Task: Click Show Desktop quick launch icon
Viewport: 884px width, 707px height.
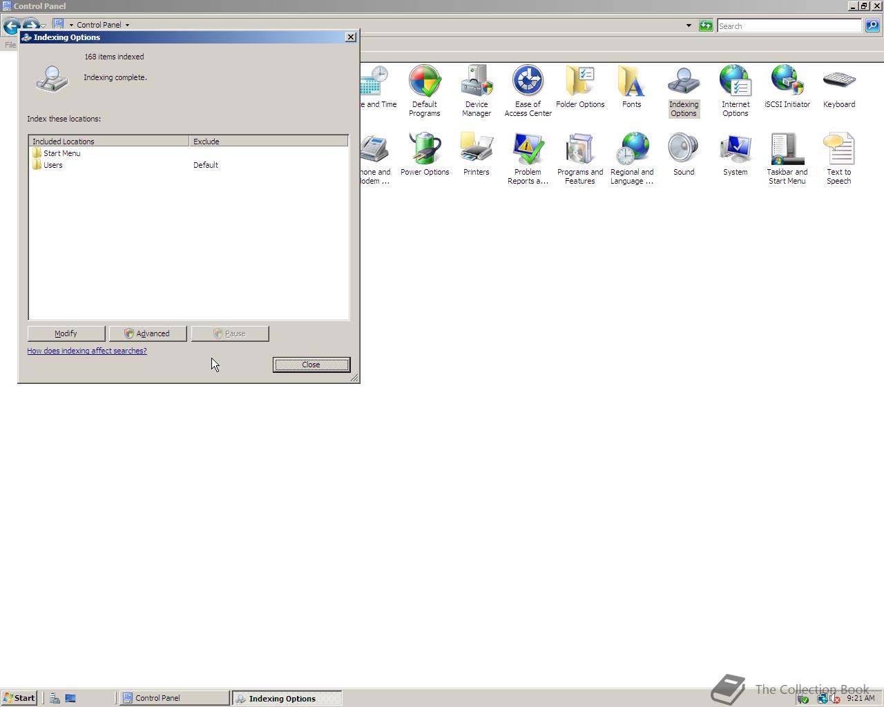Action: (70, 698)
